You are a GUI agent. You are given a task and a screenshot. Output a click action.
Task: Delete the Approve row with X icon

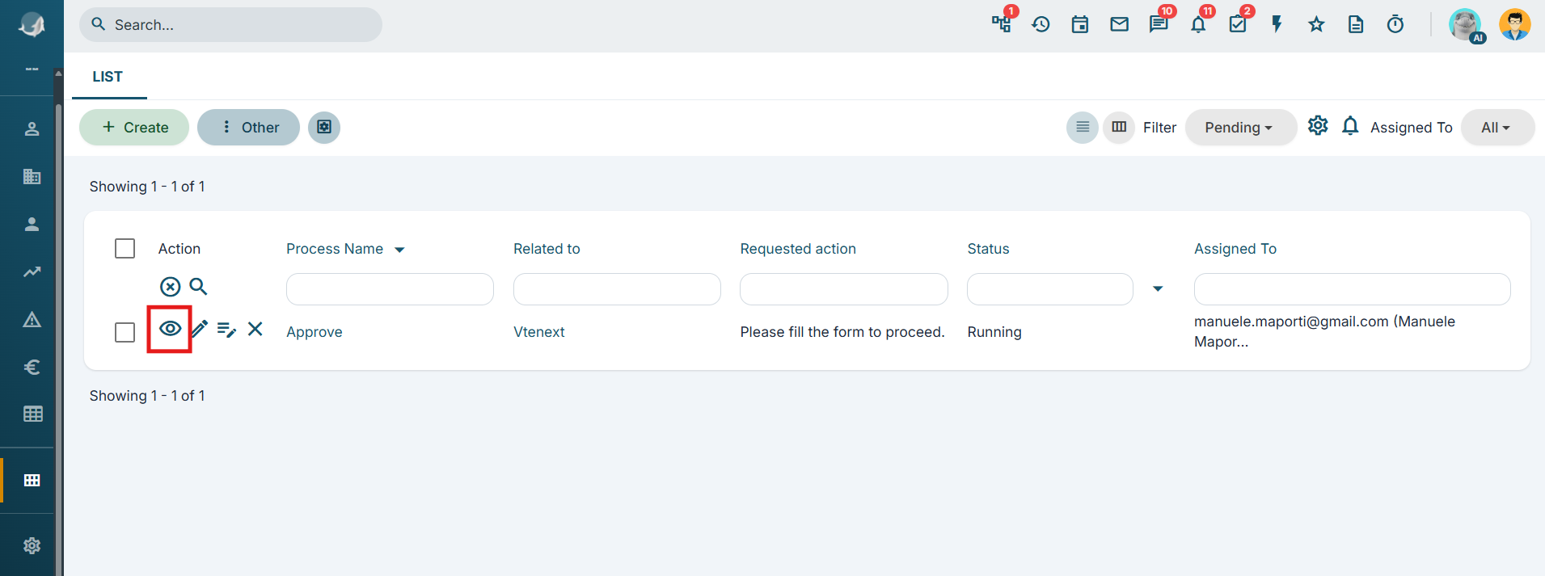coord(255,329)
